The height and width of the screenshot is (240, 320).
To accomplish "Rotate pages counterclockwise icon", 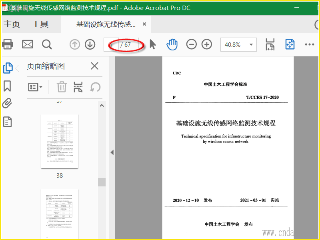I will 95,87.
